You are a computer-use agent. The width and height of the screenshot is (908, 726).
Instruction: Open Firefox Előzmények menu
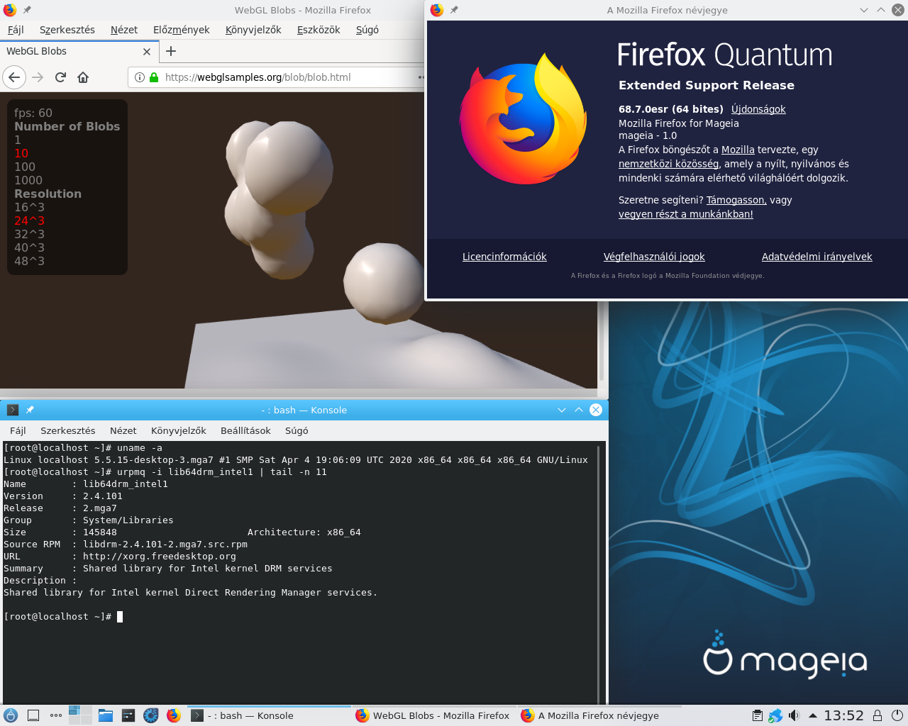(182, 30)
